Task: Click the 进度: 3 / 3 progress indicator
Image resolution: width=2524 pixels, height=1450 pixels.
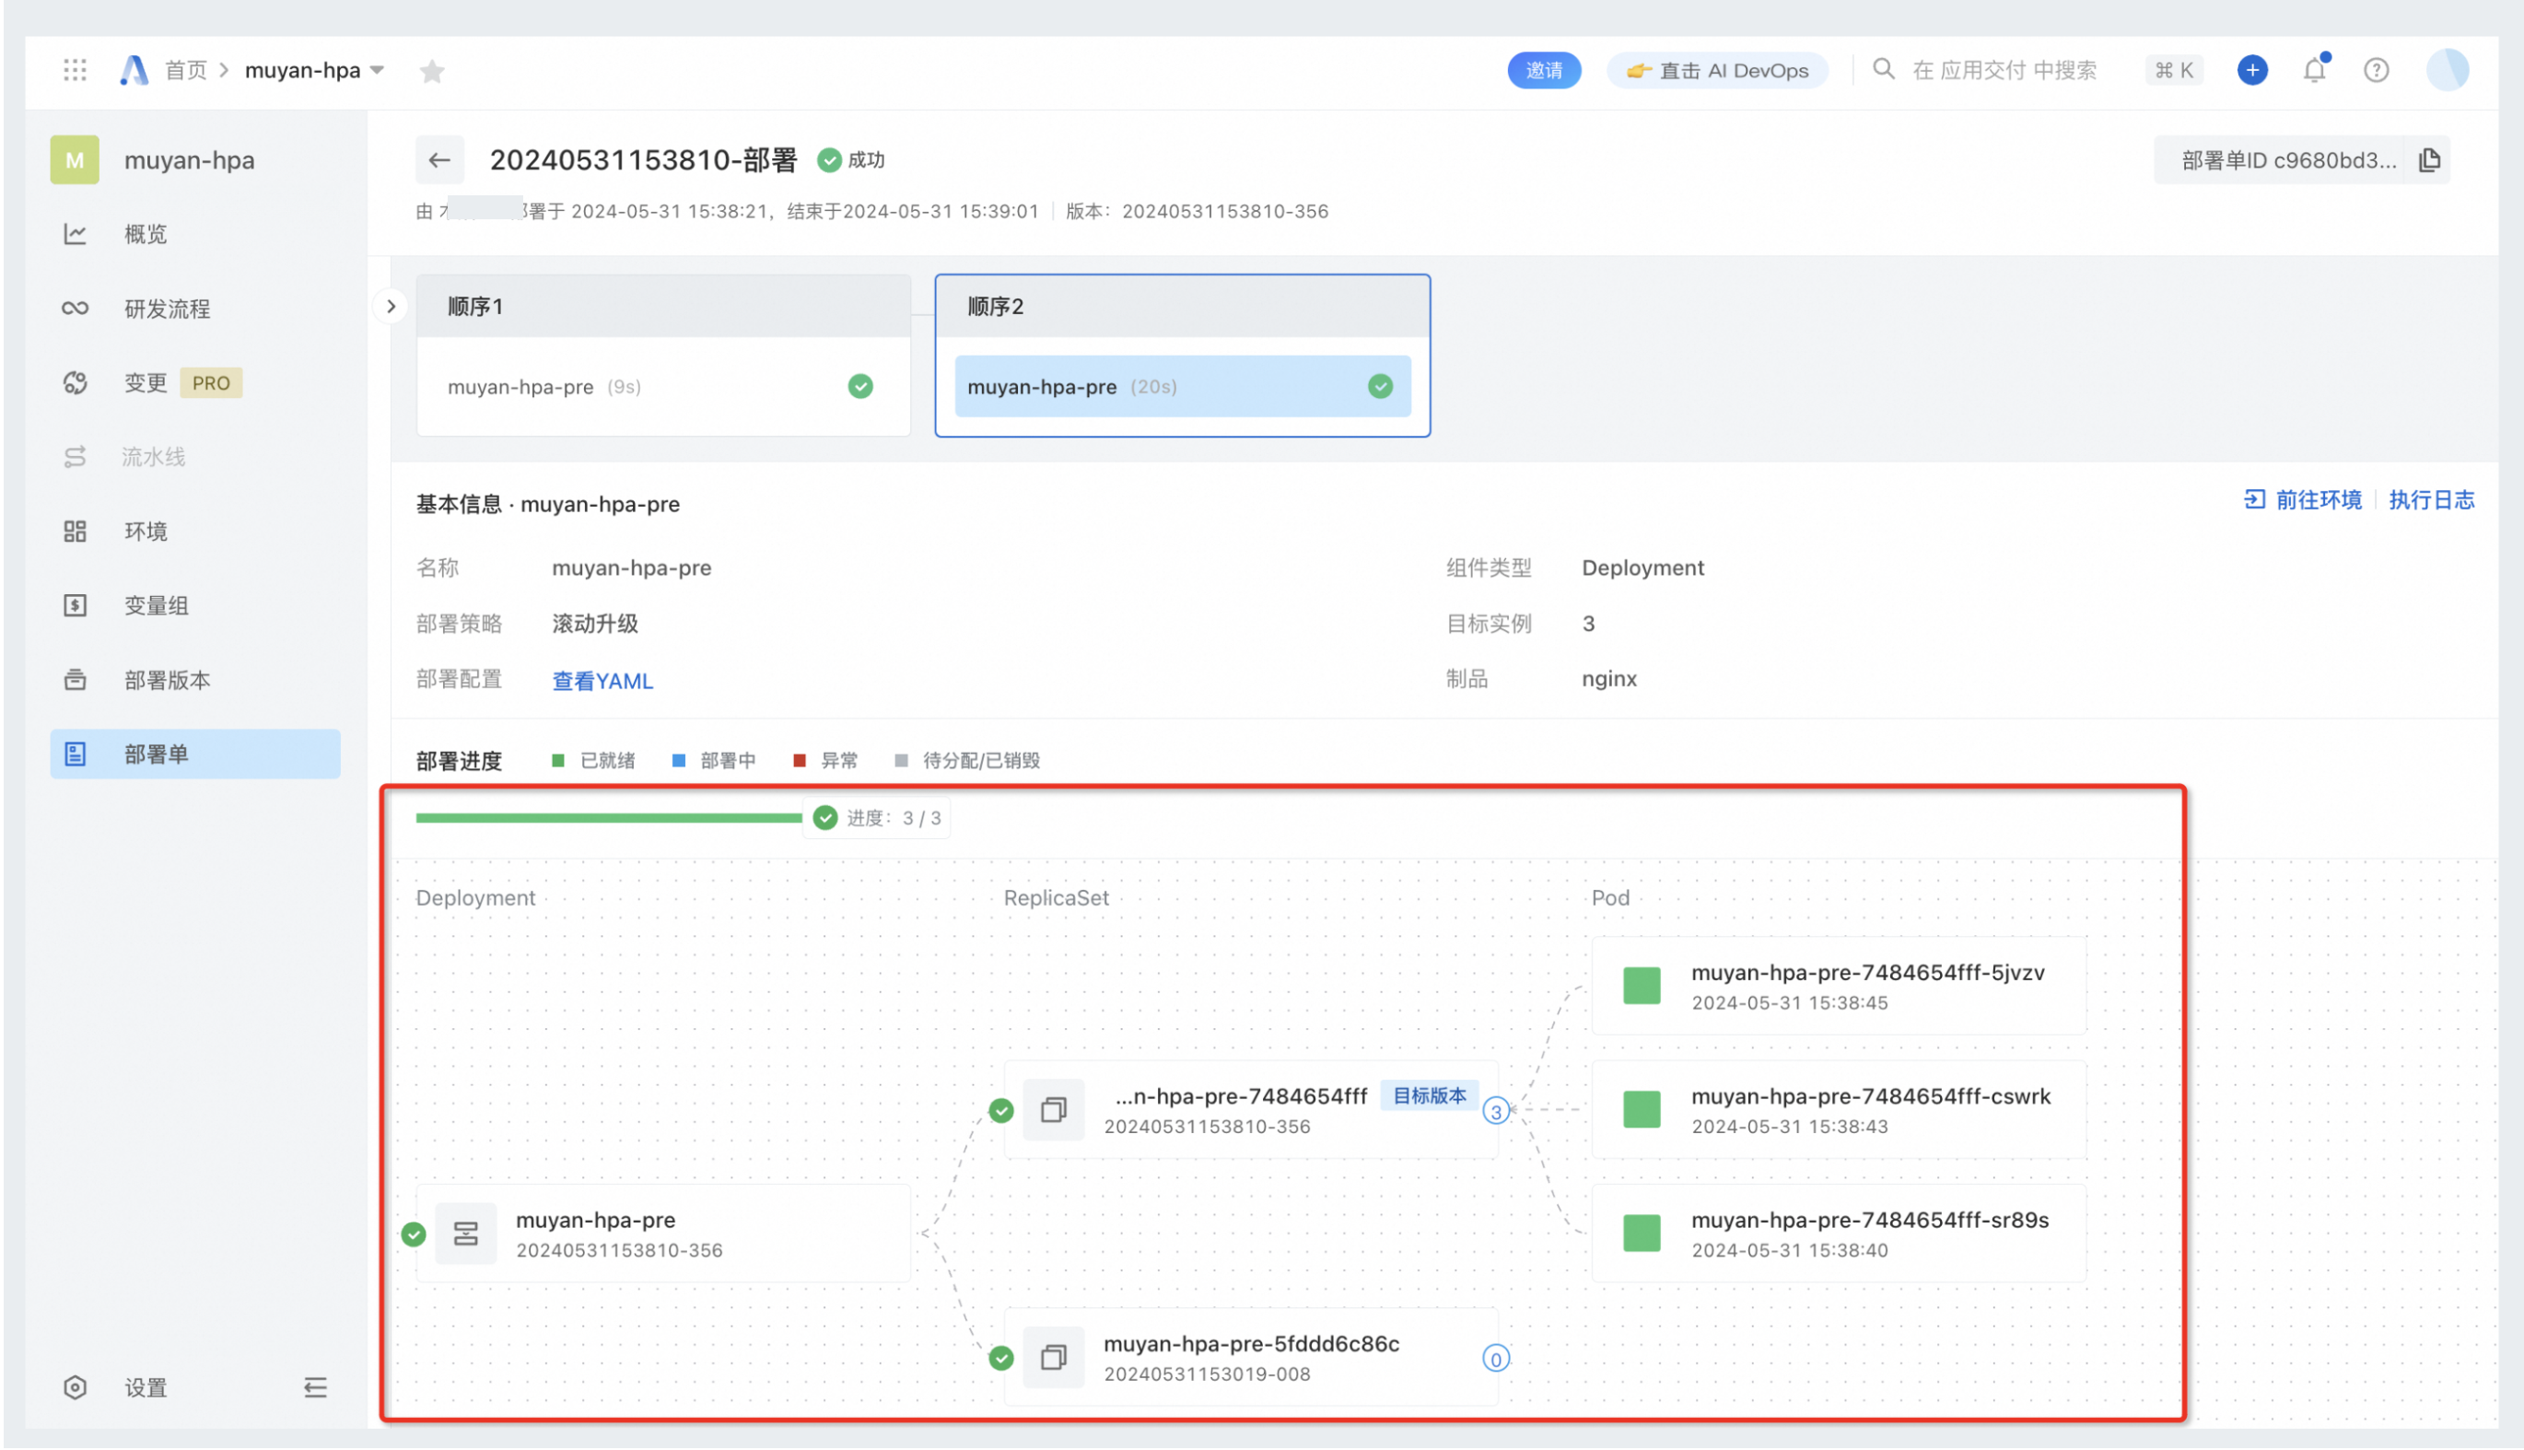Action: [x=876, y=818]
